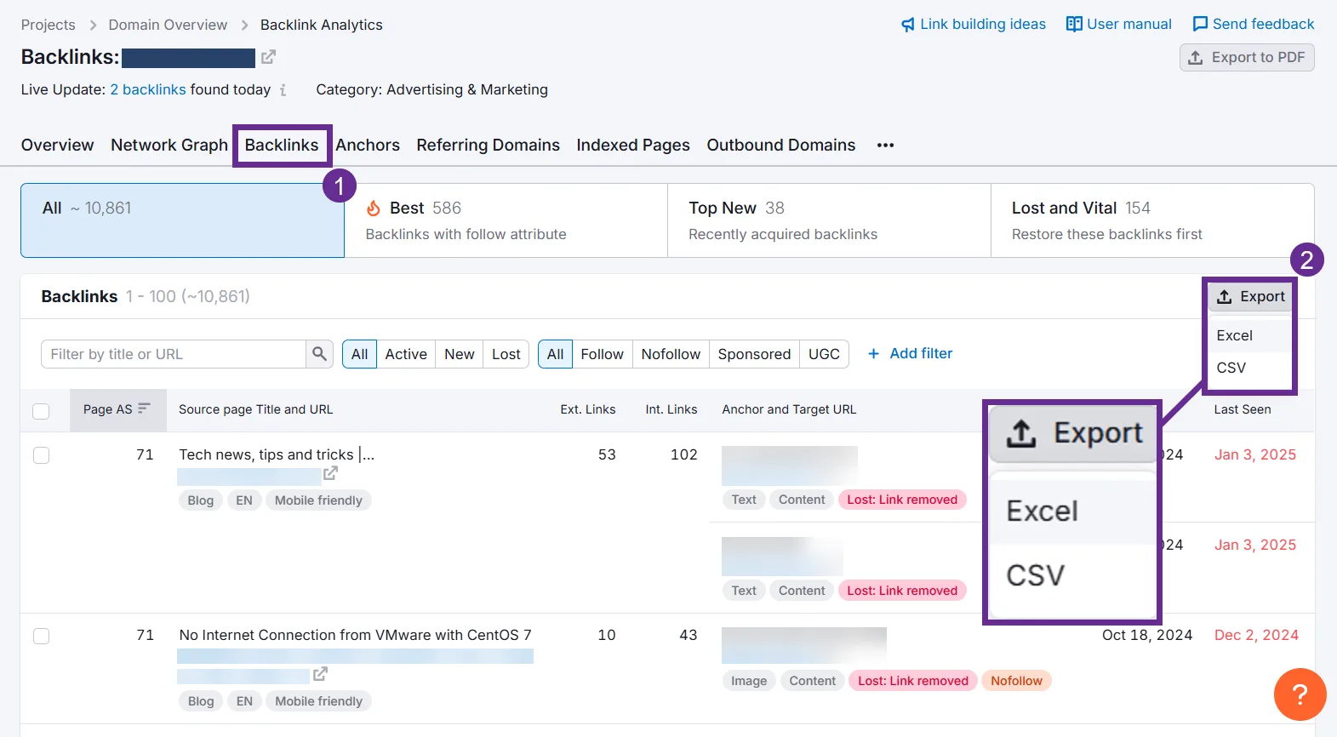Open the Indexed Pages tab
The height and width of the screenshot is (737, 1337).
[633, 146]
